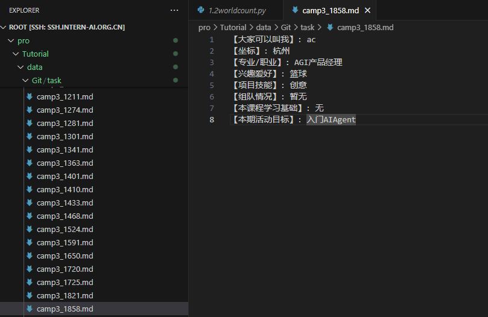
Task: Open breadcrumb segment pro
Action: pyautogui.click(x=204, y=28)
